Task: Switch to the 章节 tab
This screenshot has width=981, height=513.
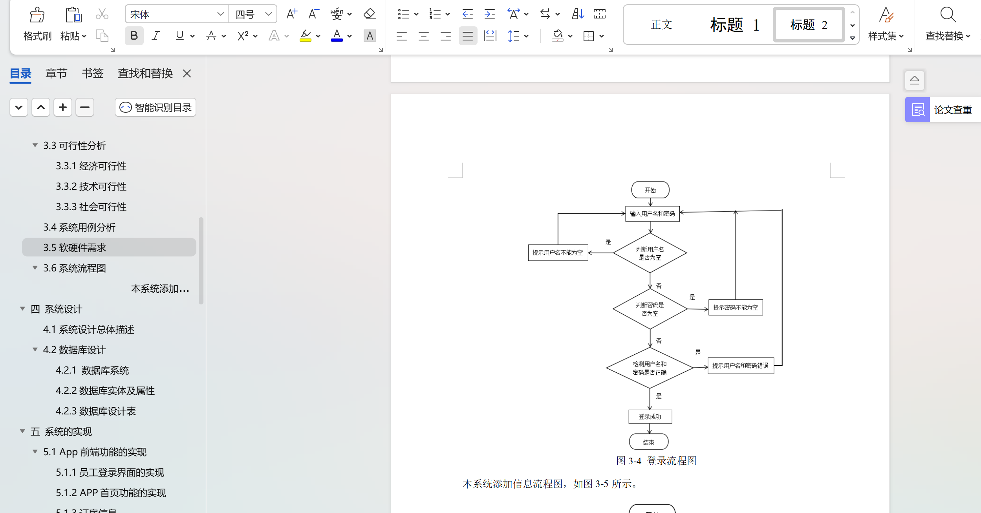Action: pos(56,73)
